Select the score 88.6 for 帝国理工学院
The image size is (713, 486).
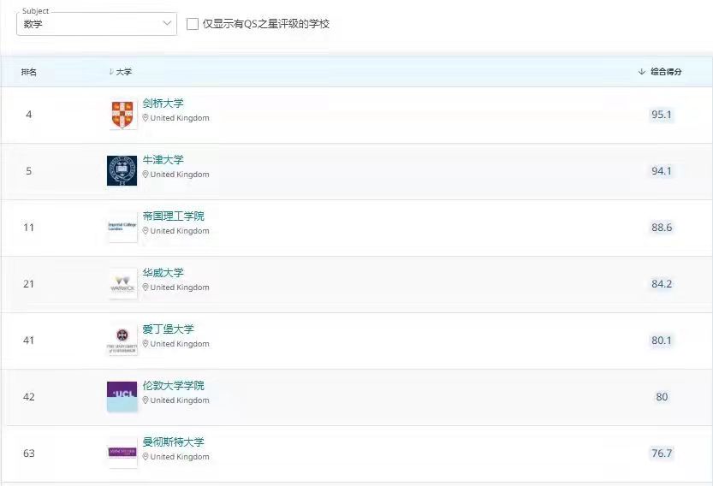pyautogui.click(x=661, y=228)
